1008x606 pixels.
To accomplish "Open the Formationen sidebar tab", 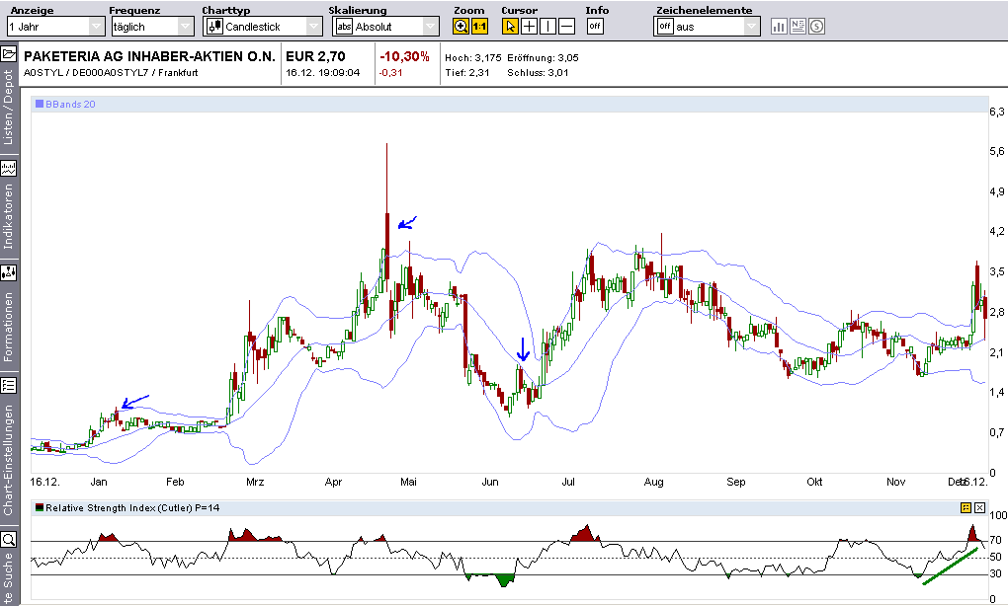I will click(x=8, y=327).
